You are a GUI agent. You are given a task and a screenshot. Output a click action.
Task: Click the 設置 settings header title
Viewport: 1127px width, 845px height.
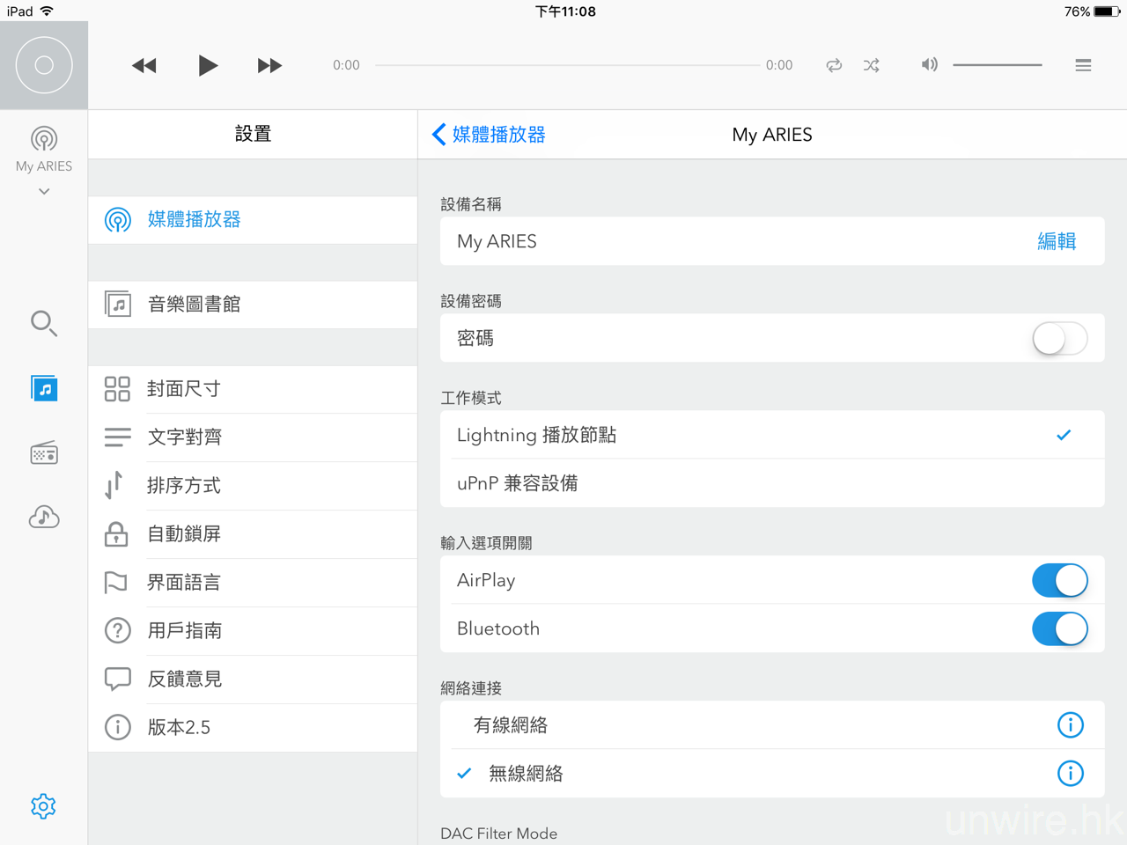pyautogui.click(x=253, y=134)
